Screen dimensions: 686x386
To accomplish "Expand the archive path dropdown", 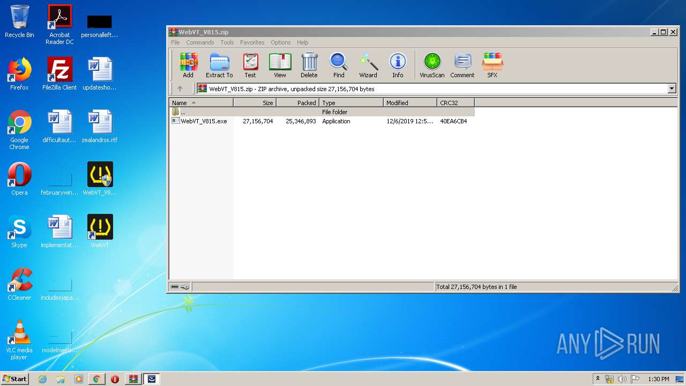I will click(x=672, y=89).
